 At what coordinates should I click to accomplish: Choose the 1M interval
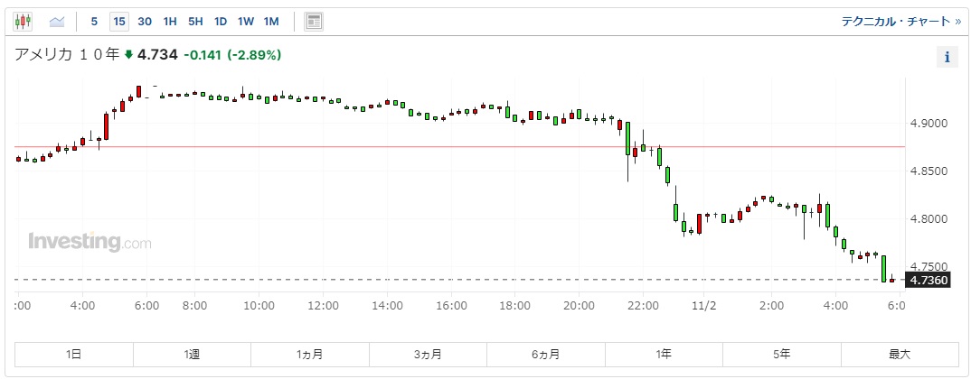(271, 22)
